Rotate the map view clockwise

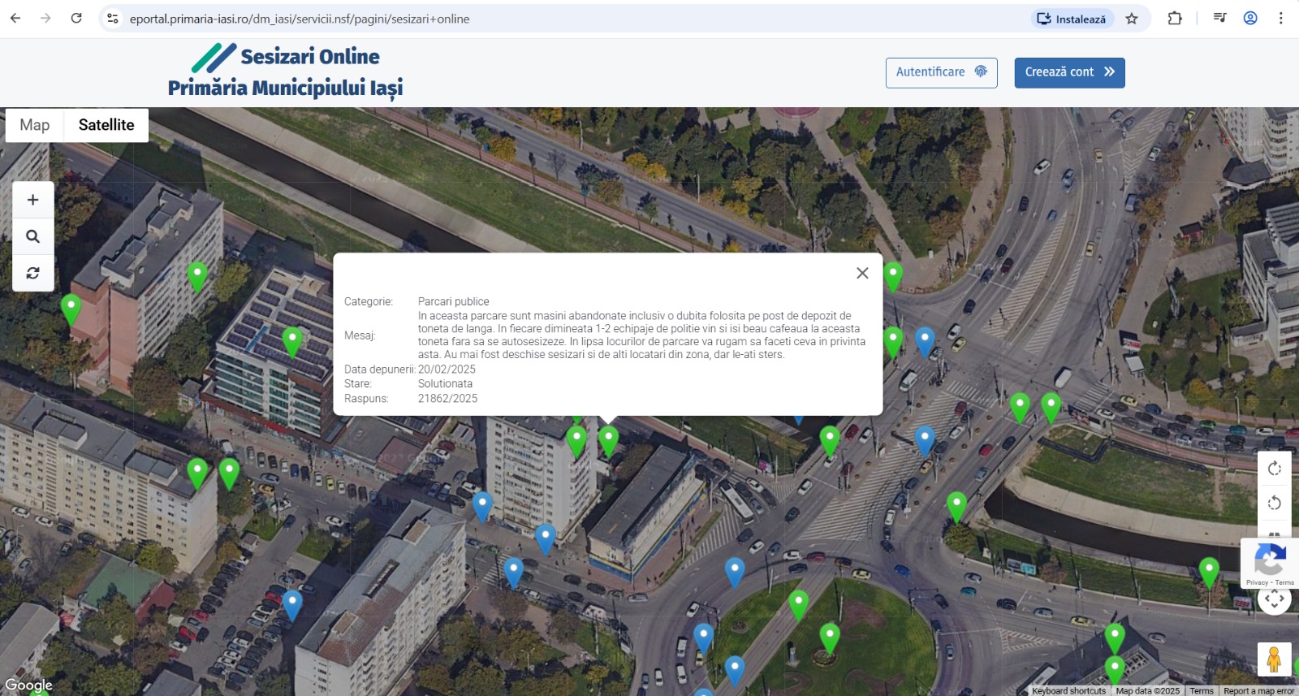point(1274,469)
